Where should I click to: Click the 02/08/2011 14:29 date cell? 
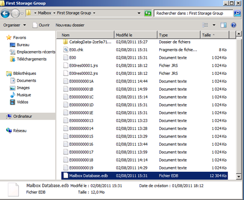coord(132,168)
